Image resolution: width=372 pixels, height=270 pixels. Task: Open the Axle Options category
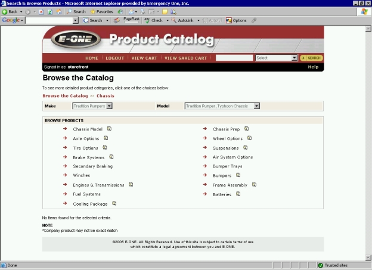86,138
